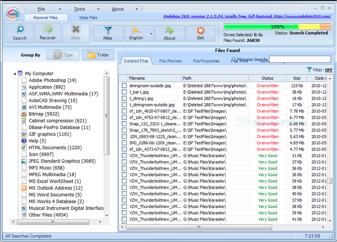Switch to the Wipe Files tab
The image size is (337, 242).
pos(88,18)
